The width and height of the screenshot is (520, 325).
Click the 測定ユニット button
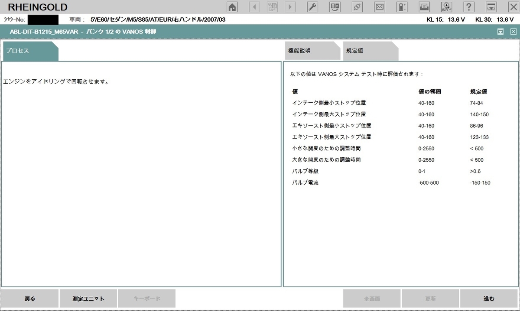(88, 299)
